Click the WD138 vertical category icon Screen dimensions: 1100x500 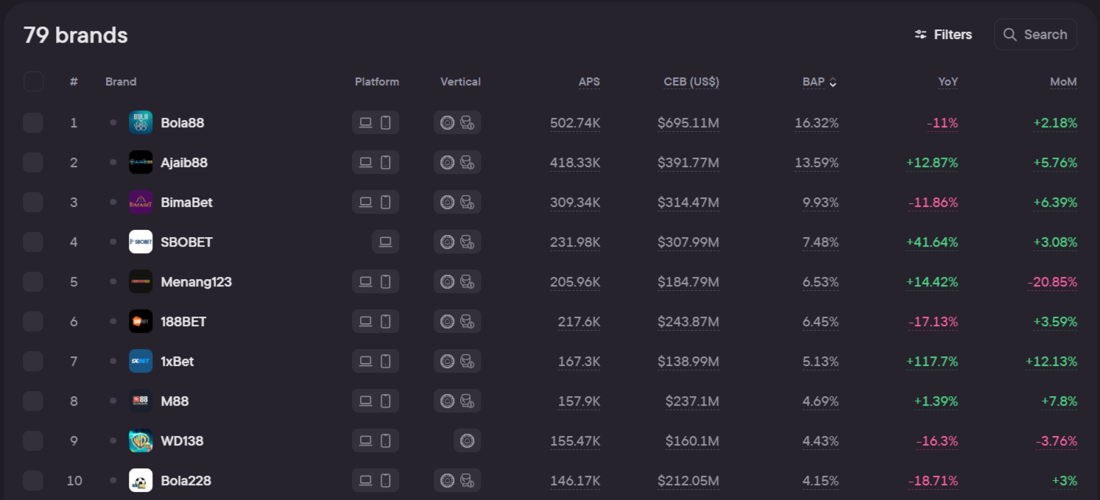(467, 440)
